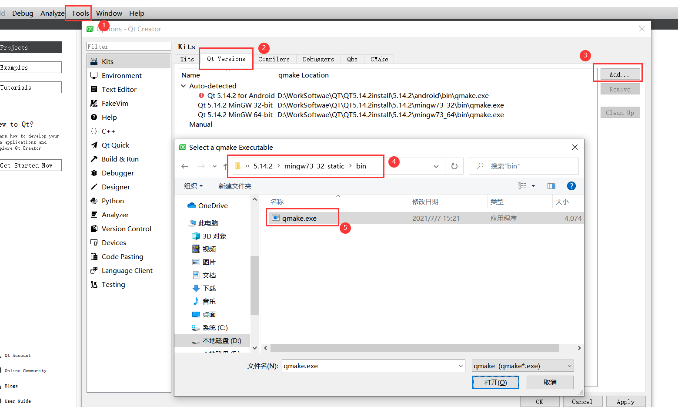Select the Debugger category

pyautogui.click(x=117, y=173)
